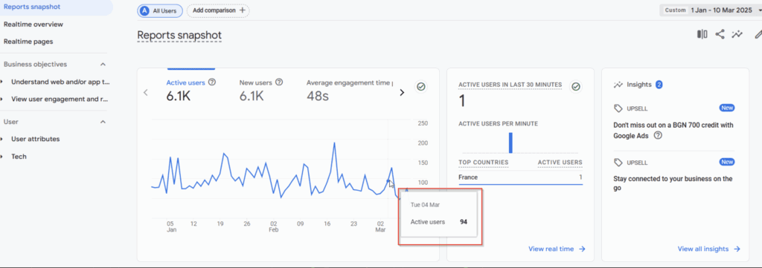The width and height of the screenshot is (762, 268).
Task: Click the New badge on second upsell
Action: coord(727,162)
